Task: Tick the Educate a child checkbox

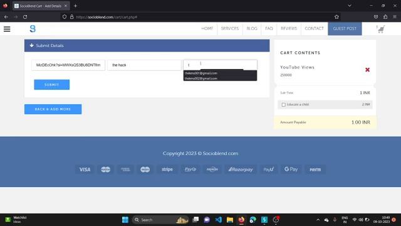Action: pyautogui.click(x=283, y=105)
